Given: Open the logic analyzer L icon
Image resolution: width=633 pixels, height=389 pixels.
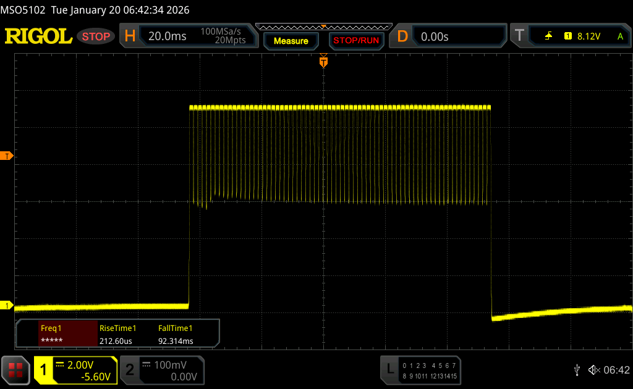Looking at the screenshot, I should 389,370.
